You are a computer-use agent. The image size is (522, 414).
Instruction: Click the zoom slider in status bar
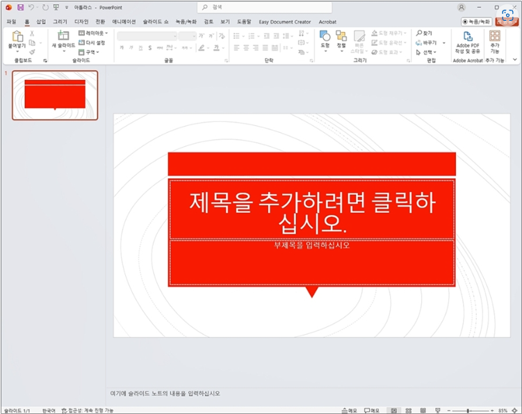[469, 411]
